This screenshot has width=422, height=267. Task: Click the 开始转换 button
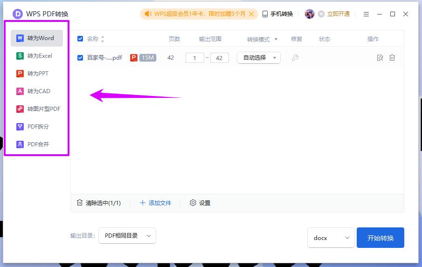[380, 238]
